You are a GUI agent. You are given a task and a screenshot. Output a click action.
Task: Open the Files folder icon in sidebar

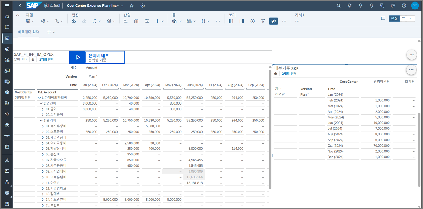coord(7,27)
